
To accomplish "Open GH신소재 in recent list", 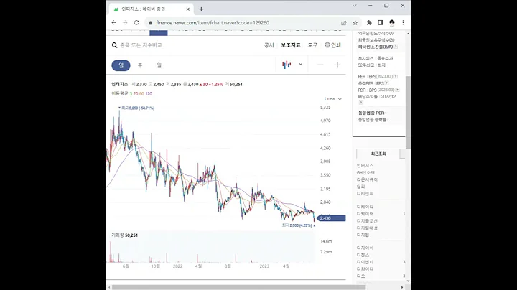I will 365,173.
